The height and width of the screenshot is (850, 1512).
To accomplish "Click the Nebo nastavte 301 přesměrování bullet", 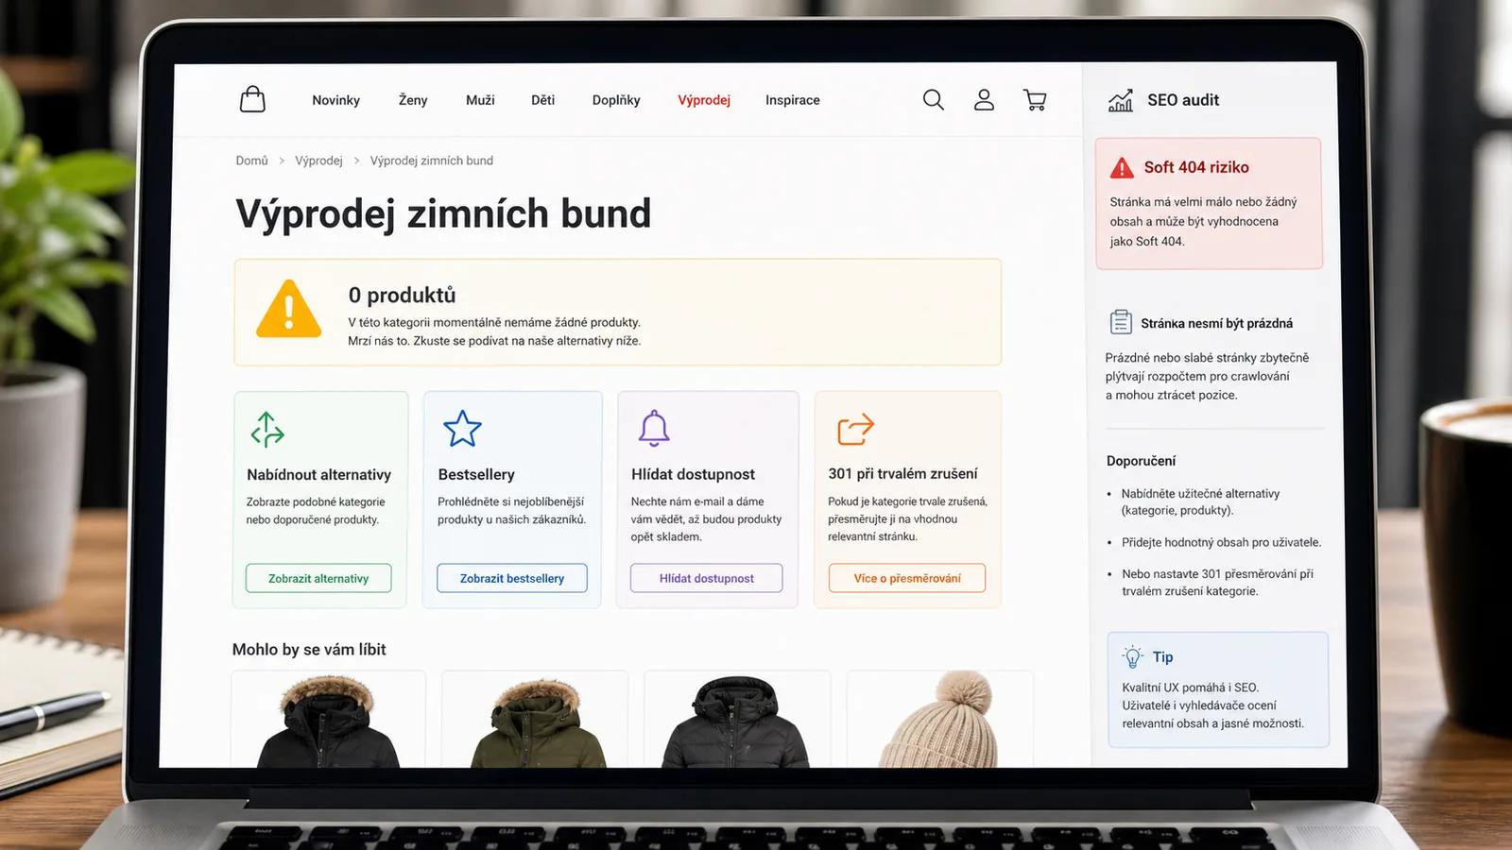I will [x=1217, y=582].
